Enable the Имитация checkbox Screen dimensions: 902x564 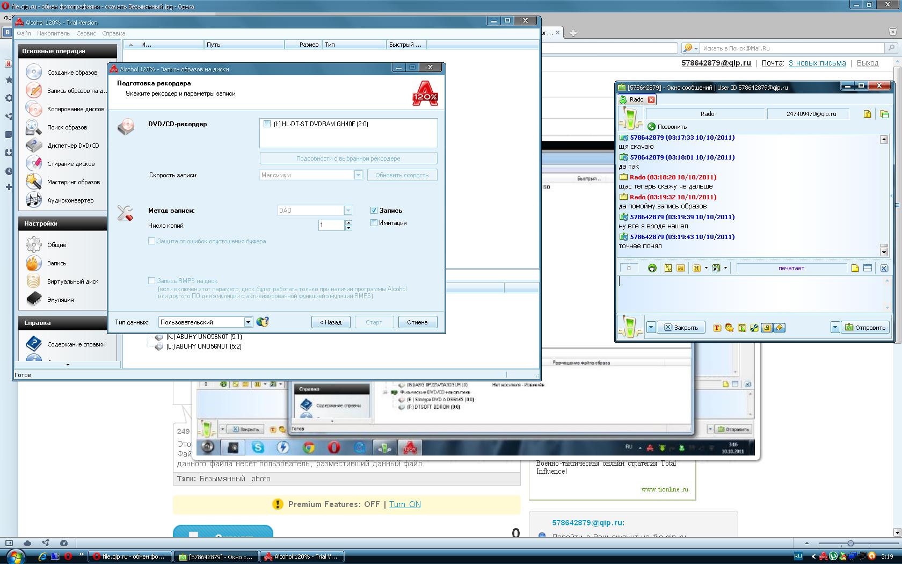point(374,223)
